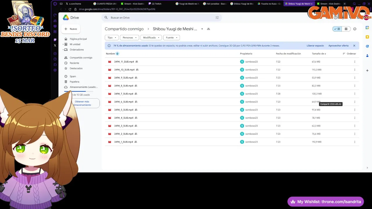372x209 pixels.
Task: Click somboso23 owner avatar in 3494_8_SUB row
Action: tap(242, 86)
